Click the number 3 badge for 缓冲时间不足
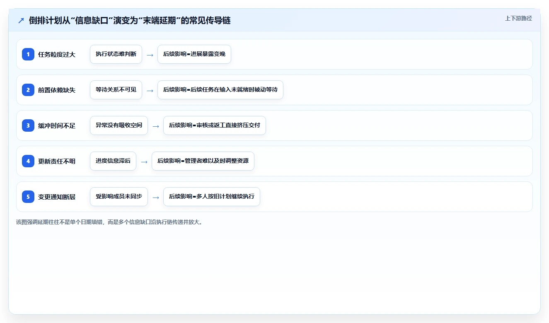 coord(28,125)
